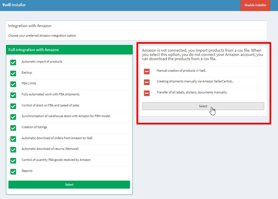The width and height of the screenshot is (278, 199).
Task: Click 'Control of stock on FBA and speed of sales'
Action: (50, 105)
